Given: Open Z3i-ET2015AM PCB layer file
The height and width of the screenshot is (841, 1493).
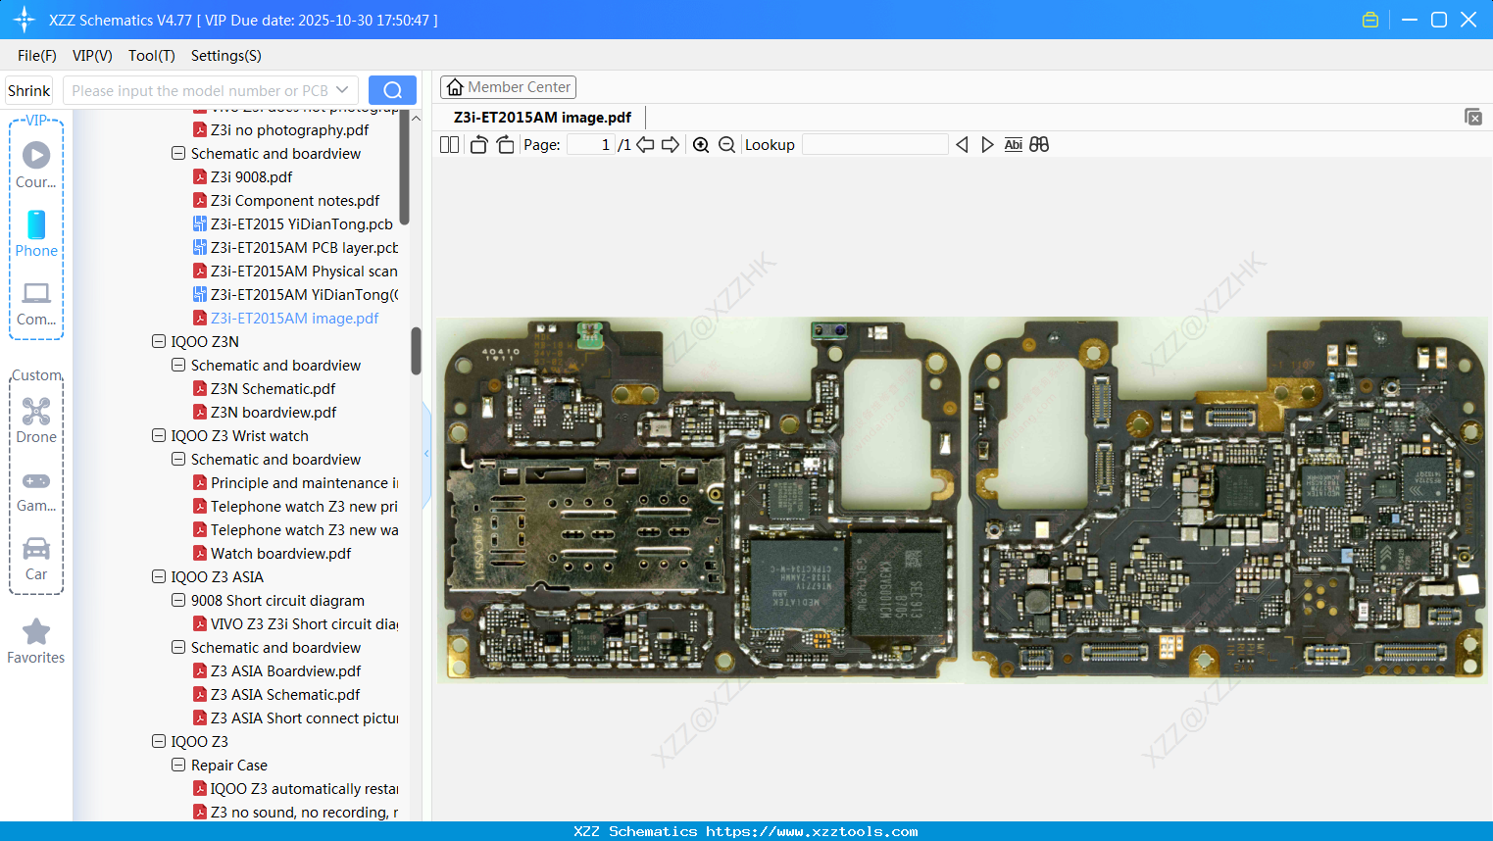Looking at the screenshot, I should pyautogui.click(x=304, y=248).
